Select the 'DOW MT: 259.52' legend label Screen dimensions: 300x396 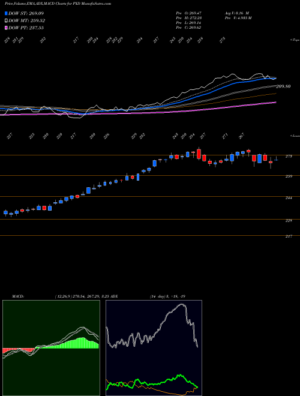coord(26,20)
